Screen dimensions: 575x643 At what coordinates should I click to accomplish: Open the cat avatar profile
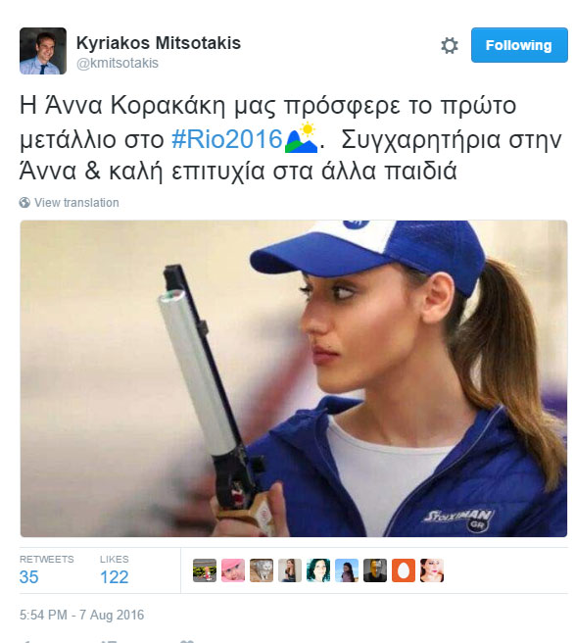click(x=262, y=570)
